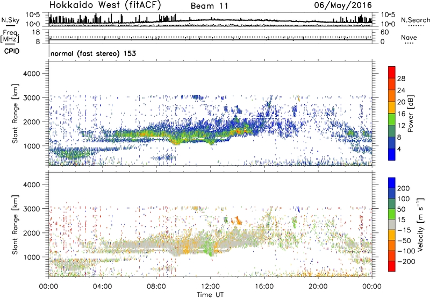Viewport: 430px width, 298px height.
Task: Click the 'Power [dB]' colorbar title
Action: pyautogui.click(x=410, y=113)
